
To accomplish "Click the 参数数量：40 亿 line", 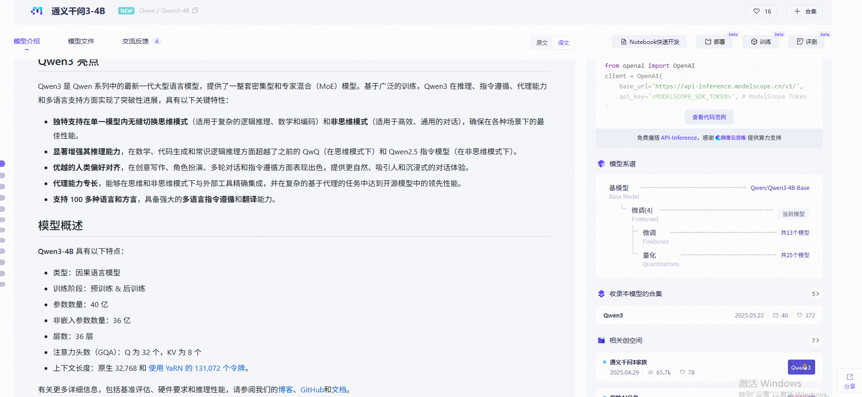I will coord(81,304).
